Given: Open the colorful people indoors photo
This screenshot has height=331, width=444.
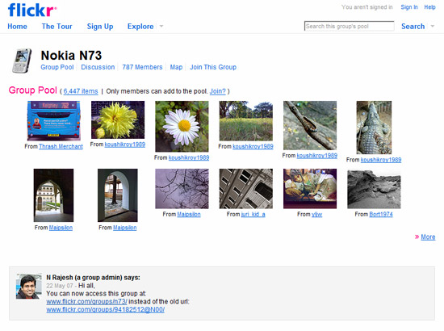Looking at the screenshot, I should [x=310, y=189].
